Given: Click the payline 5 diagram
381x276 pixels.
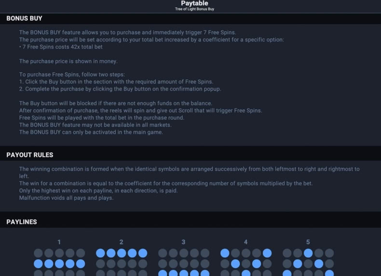Looking at the screenshot, I should 308,262.
